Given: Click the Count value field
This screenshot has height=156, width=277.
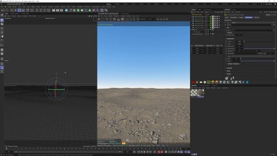Looking at the screenshot, I should coord(239,42).
